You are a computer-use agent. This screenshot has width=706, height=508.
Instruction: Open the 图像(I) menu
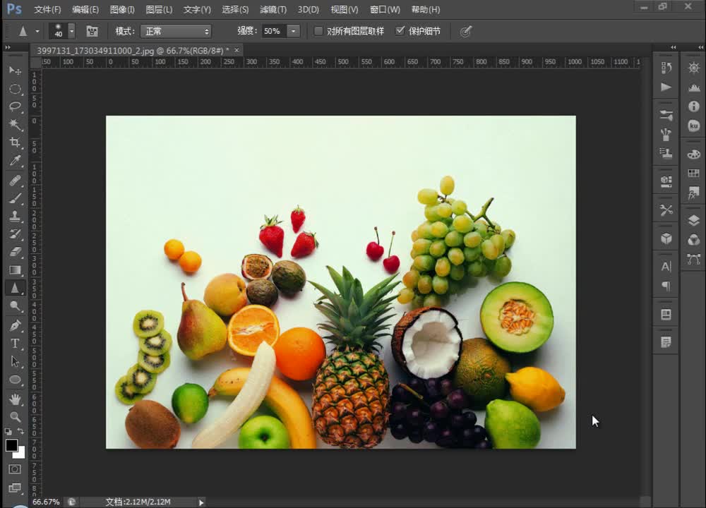pyautogui.click(x=122, y=10)
